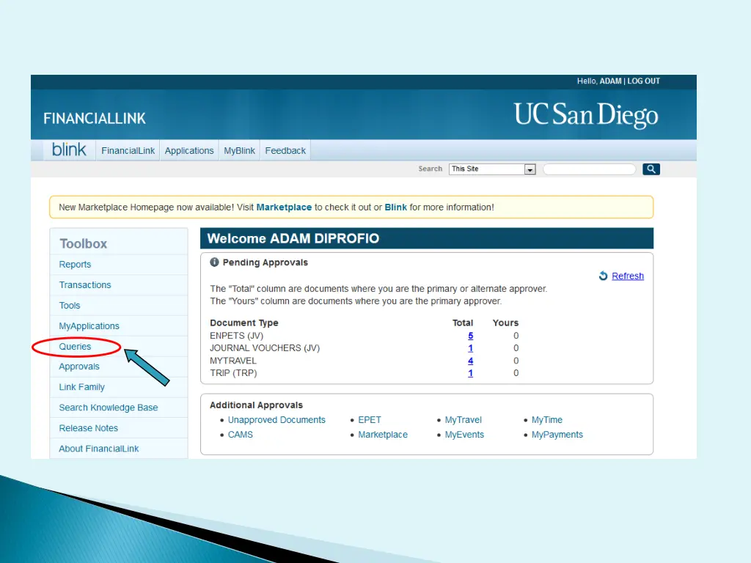
Task: Click the Pending Approvals info icon
Action: (x=214, y=262)
